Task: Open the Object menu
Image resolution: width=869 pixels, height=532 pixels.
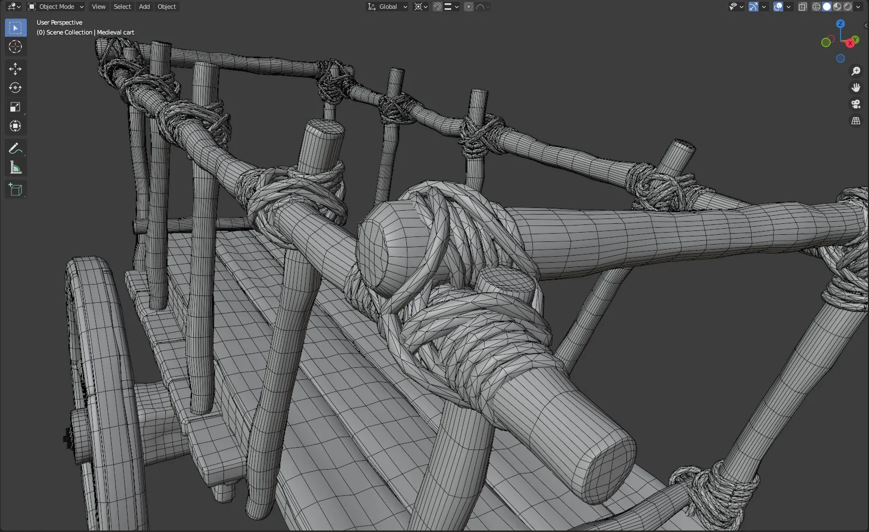Action: coord(166,7)
